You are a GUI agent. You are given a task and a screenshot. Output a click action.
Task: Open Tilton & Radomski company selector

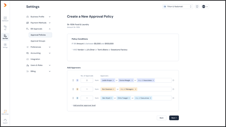pyautogui.click(x=178, y=7)
